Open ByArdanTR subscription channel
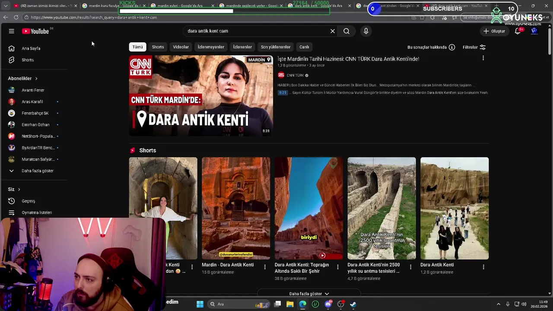553x311 pixels. (x=38, y=148)
